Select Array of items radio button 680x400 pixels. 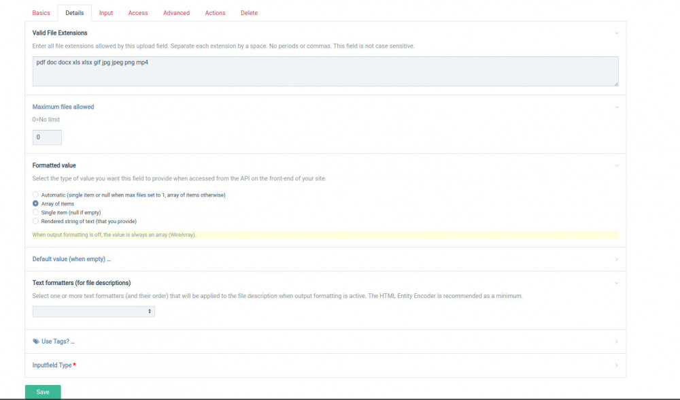(x=36, y=204)
